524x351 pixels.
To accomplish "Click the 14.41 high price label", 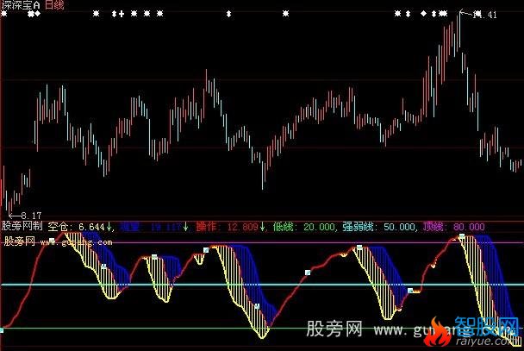I will 485,15.
